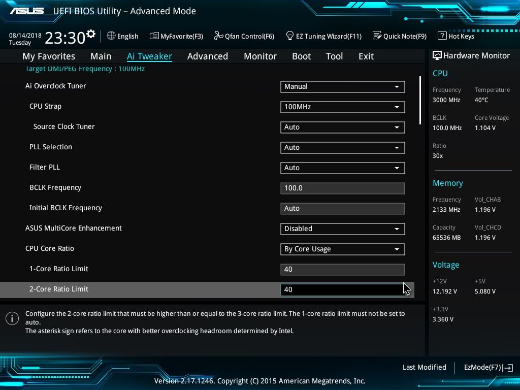Open Qfan Control fan icon
The height and width of the screenshot is (390, 520).
tap(218, 36)
